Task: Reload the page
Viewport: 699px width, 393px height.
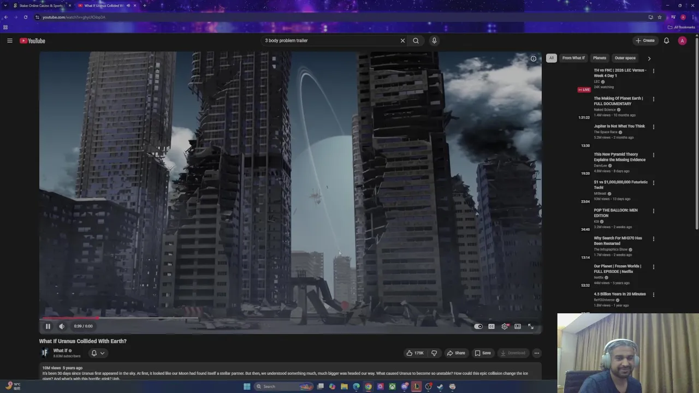Action: point(25,17)
